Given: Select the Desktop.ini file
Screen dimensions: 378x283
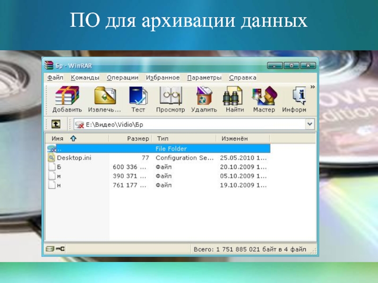Looking at the screenshot, I should click(x=74, y=158).
